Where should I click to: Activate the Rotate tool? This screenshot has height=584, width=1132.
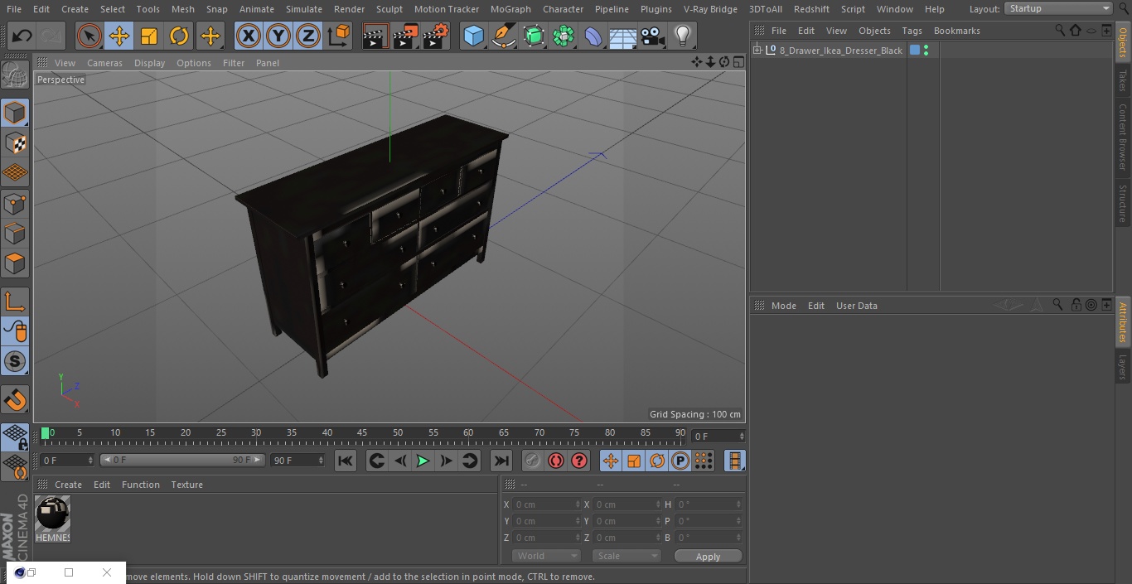[179, 36]
